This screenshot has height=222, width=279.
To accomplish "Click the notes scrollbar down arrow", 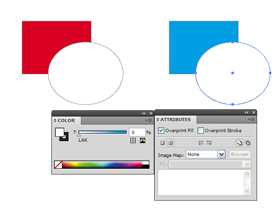I will point(247,191).
